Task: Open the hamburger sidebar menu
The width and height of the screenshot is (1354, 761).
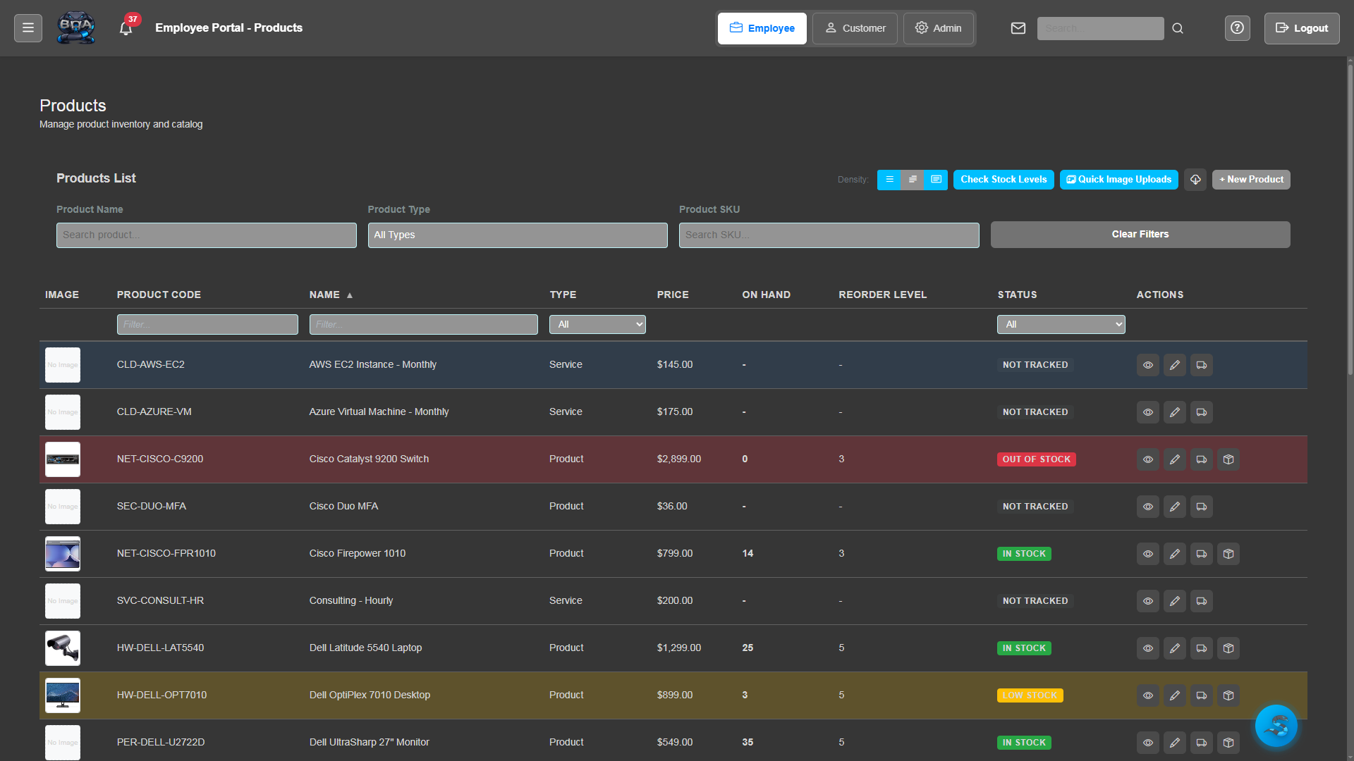Action: click(28, 28)
